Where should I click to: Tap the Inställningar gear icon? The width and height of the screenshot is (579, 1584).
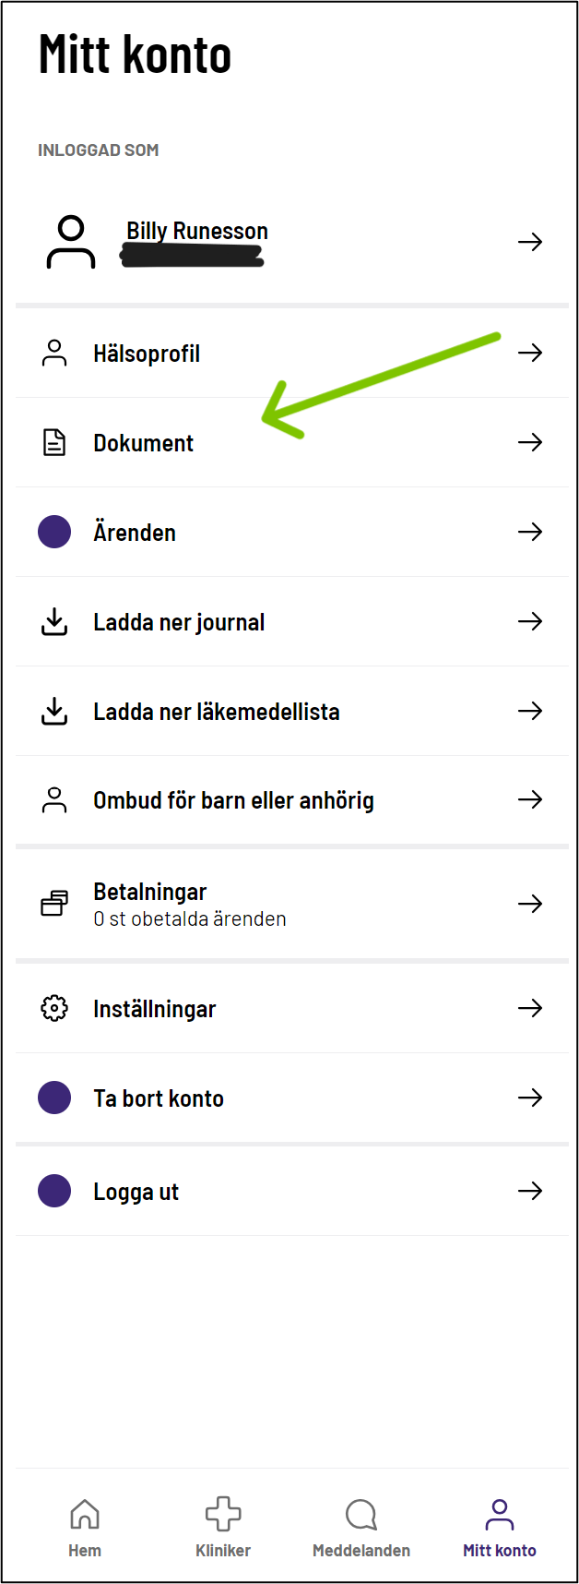(54, 1008)
